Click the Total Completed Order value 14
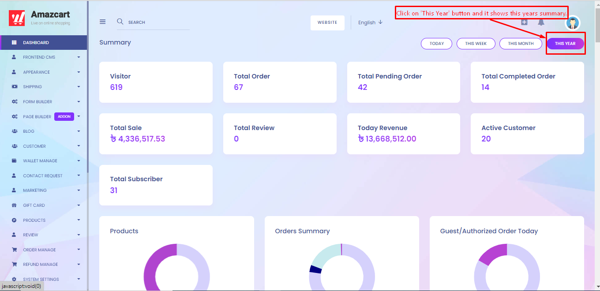 coord(486,87)
